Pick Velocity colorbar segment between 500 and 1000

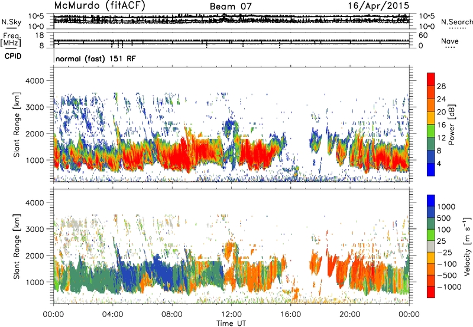(x=431, y=212)
